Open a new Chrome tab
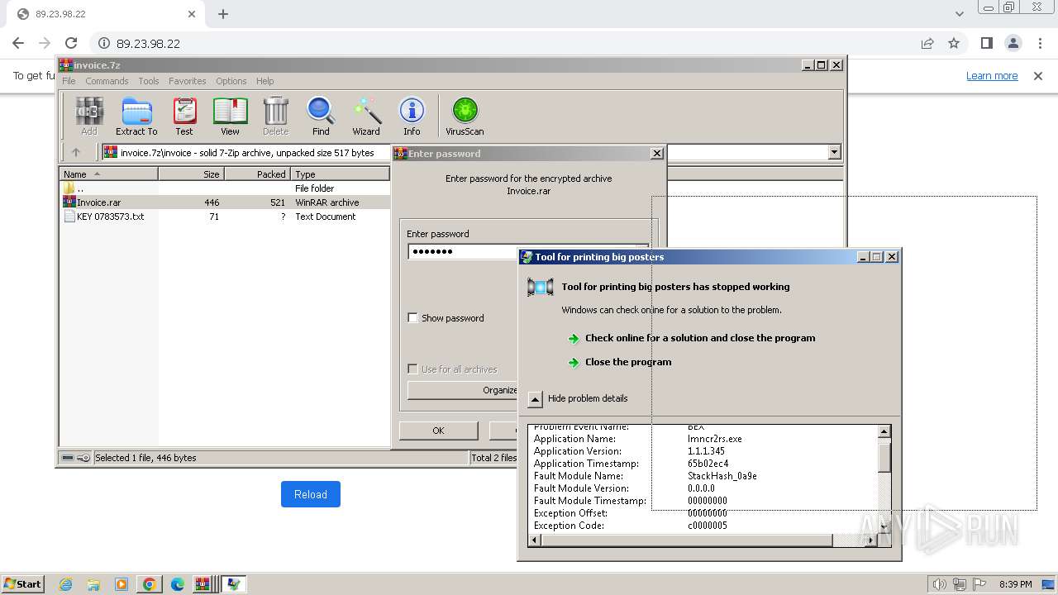Image resolution: width=1058 pixels, height=595 pixels. click(x=223, y=14)
